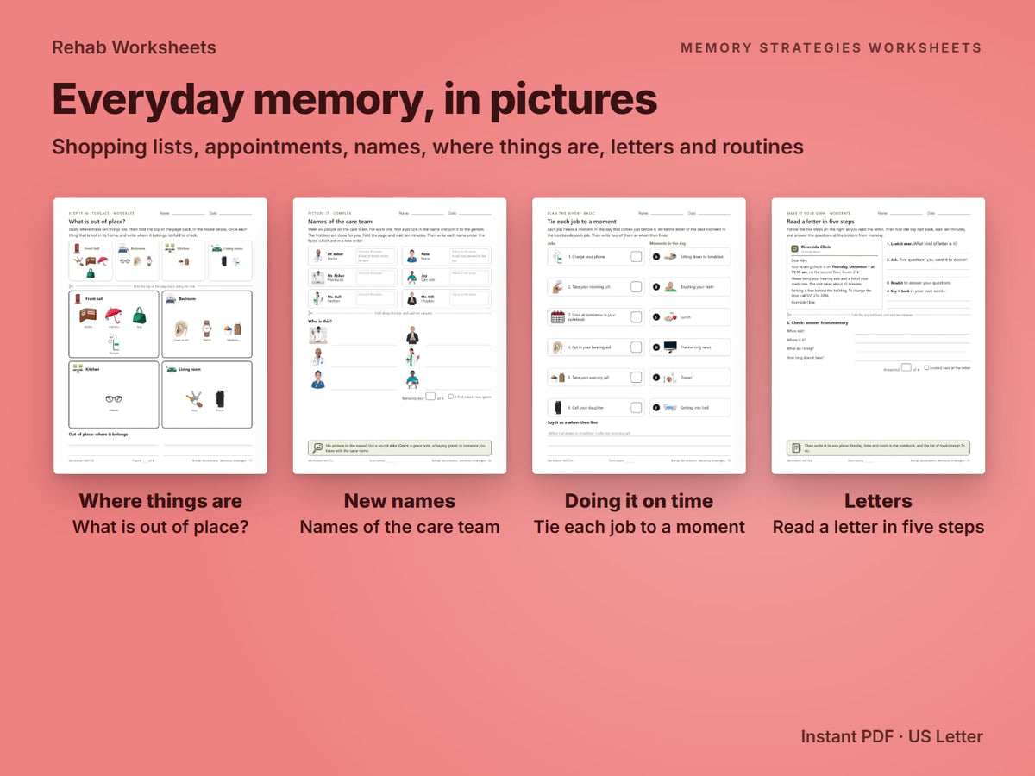Click the 'Say it as a when-then line' heading

point(573,422)
